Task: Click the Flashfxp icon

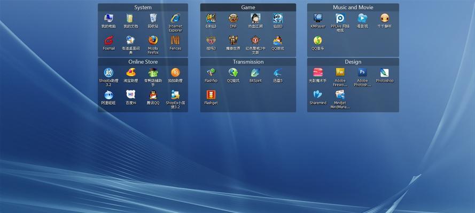Action: click(x=211, y=73)
